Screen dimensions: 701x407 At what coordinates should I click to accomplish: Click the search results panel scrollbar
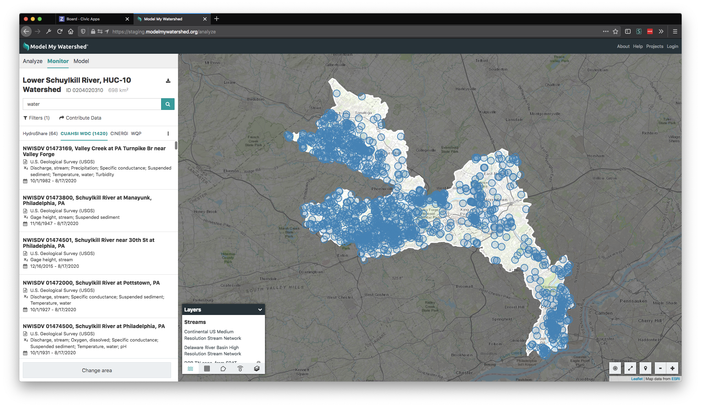pos(176,145)
